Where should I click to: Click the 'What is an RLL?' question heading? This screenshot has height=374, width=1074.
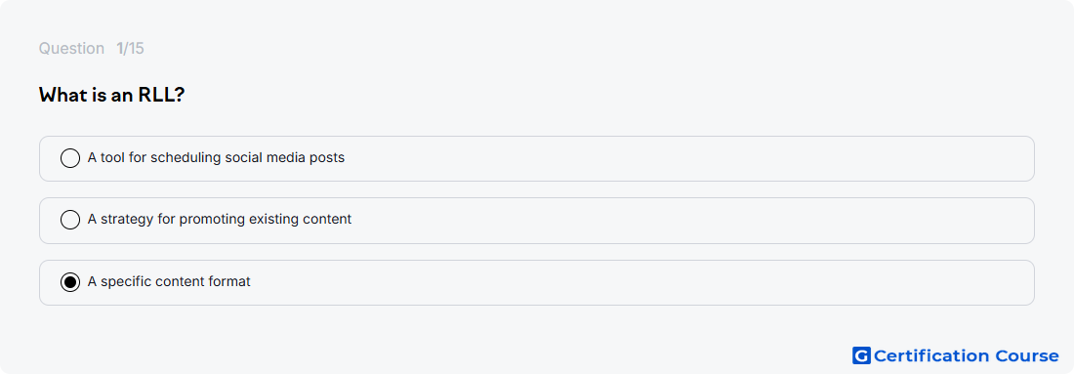coord(111,95)
